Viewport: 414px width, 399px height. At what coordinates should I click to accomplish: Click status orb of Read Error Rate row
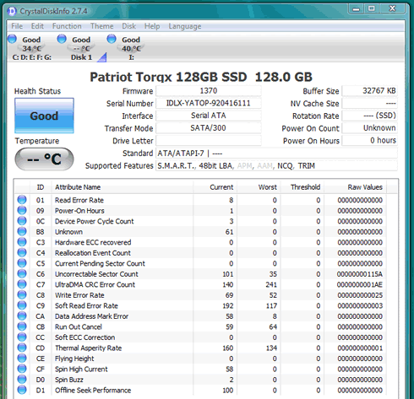coord(22,200)
